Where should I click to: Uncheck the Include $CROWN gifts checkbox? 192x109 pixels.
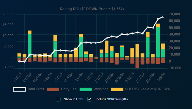90,99
